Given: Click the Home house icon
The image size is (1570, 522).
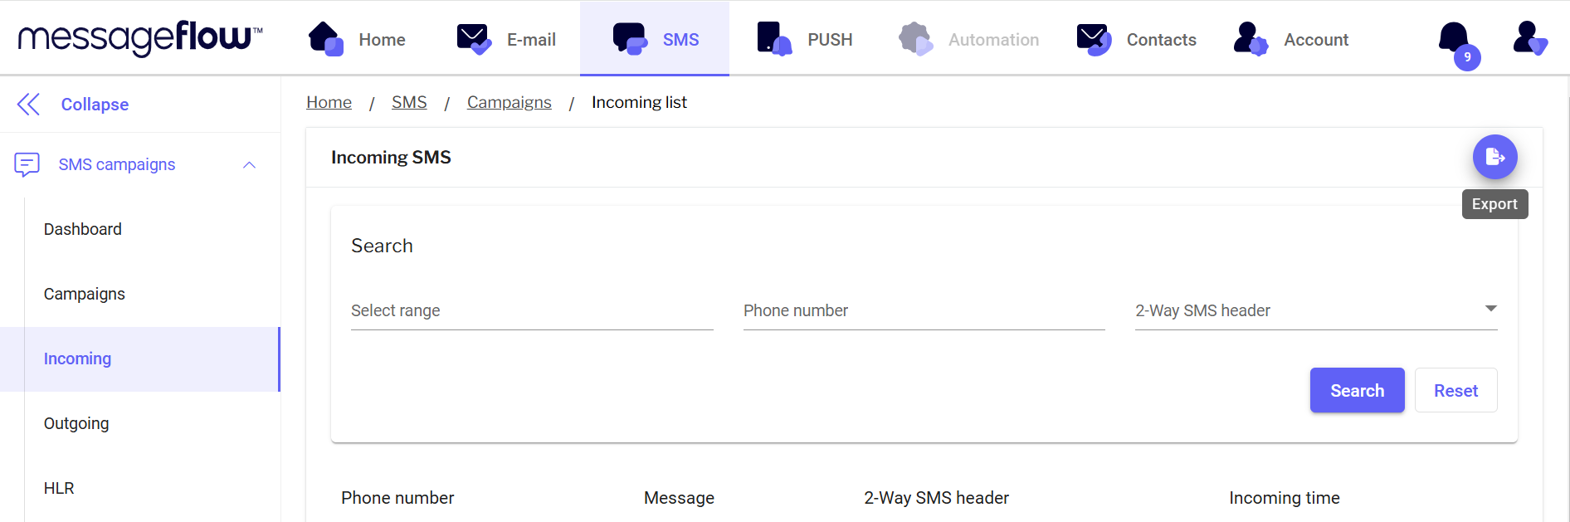Looking at the screenshot, I should click(x=325, y=39).
